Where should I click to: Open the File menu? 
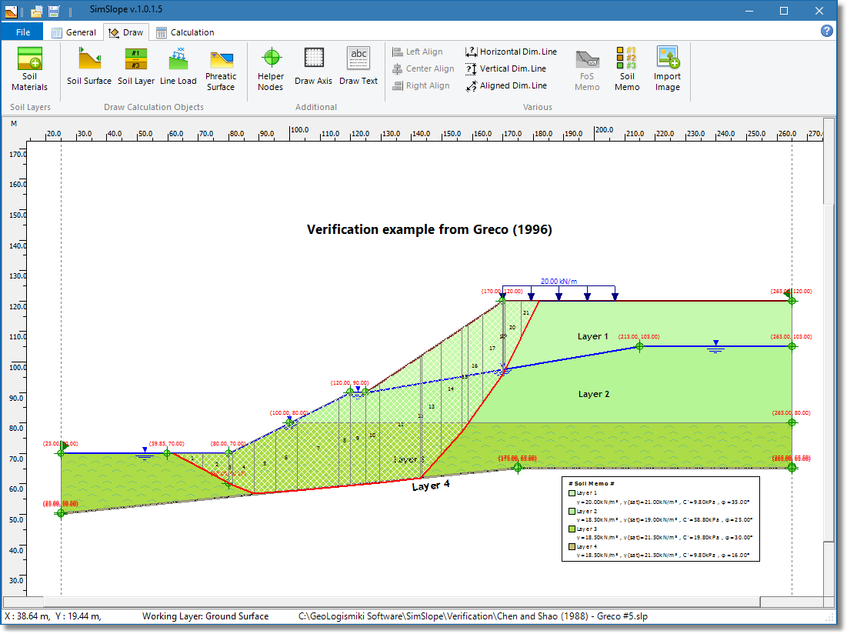[x=22, y=32]
